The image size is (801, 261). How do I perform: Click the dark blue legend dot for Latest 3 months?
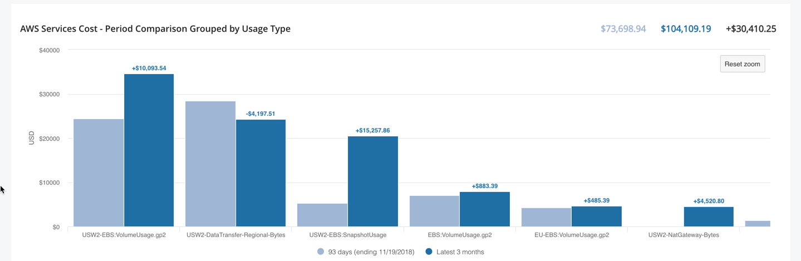[x=429, y=252]
